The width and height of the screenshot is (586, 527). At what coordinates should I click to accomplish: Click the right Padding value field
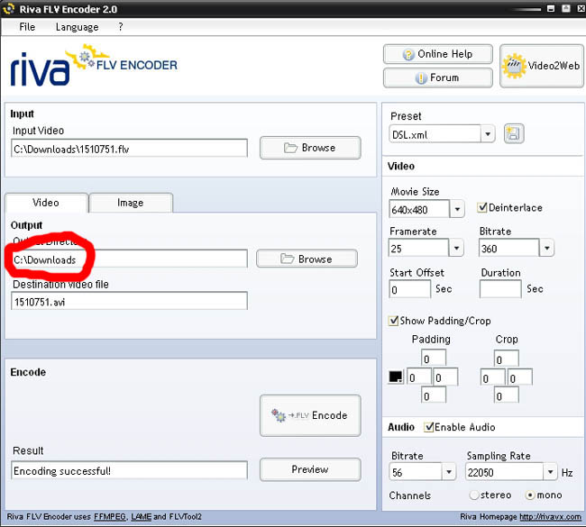pos(445,377)
